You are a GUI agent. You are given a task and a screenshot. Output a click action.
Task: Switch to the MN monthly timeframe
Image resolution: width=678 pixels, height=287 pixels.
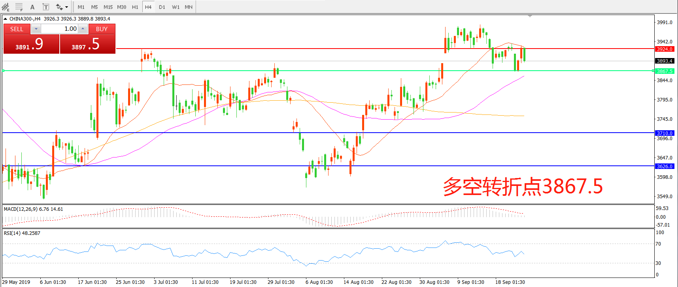189,7
